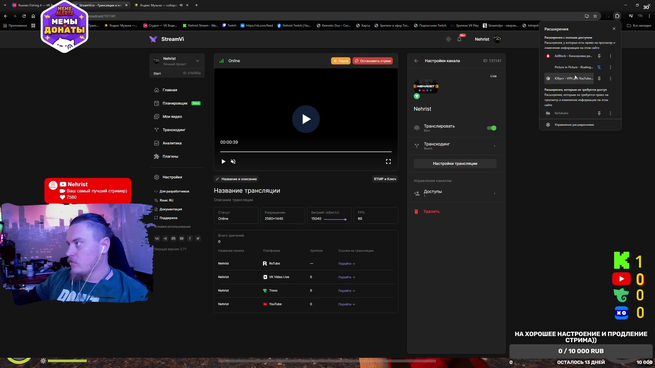Switch to the Яндекс Музыка tab
This screenshot has height=368, width=655.
coord(159,5)
